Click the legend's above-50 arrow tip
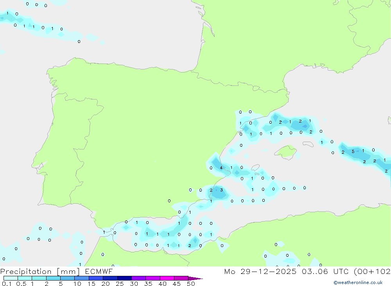The width and height of the screenshot is (391, 286). point(195,279)
